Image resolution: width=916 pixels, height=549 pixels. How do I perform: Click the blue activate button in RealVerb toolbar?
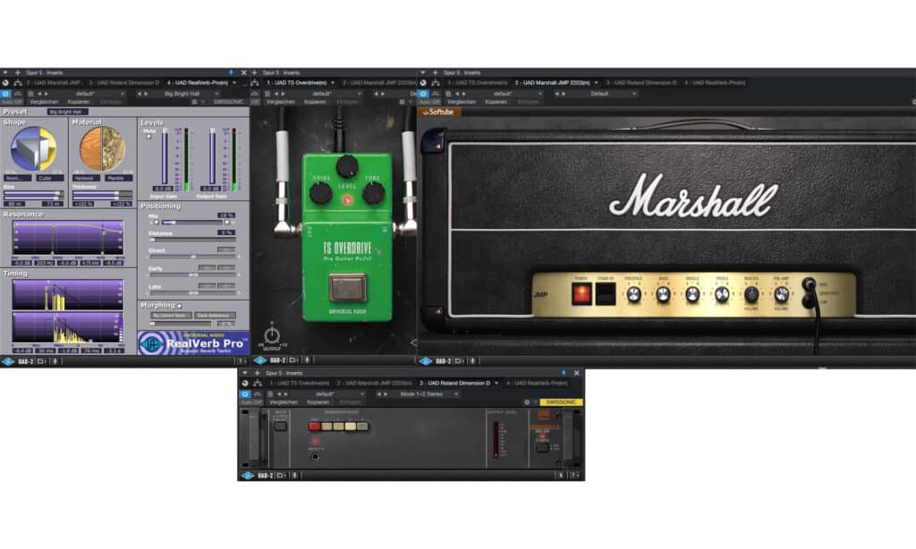click(x=6, y=94)
